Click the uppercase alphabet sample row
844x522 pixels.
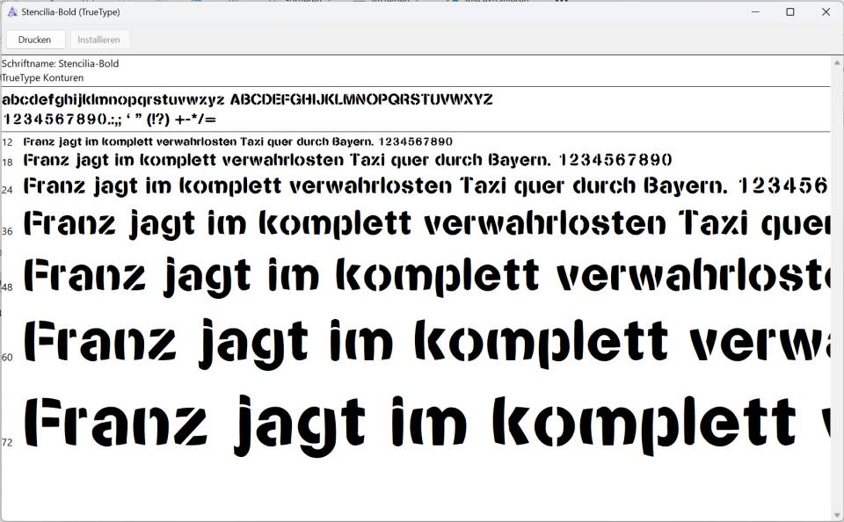tap(362, 99)
